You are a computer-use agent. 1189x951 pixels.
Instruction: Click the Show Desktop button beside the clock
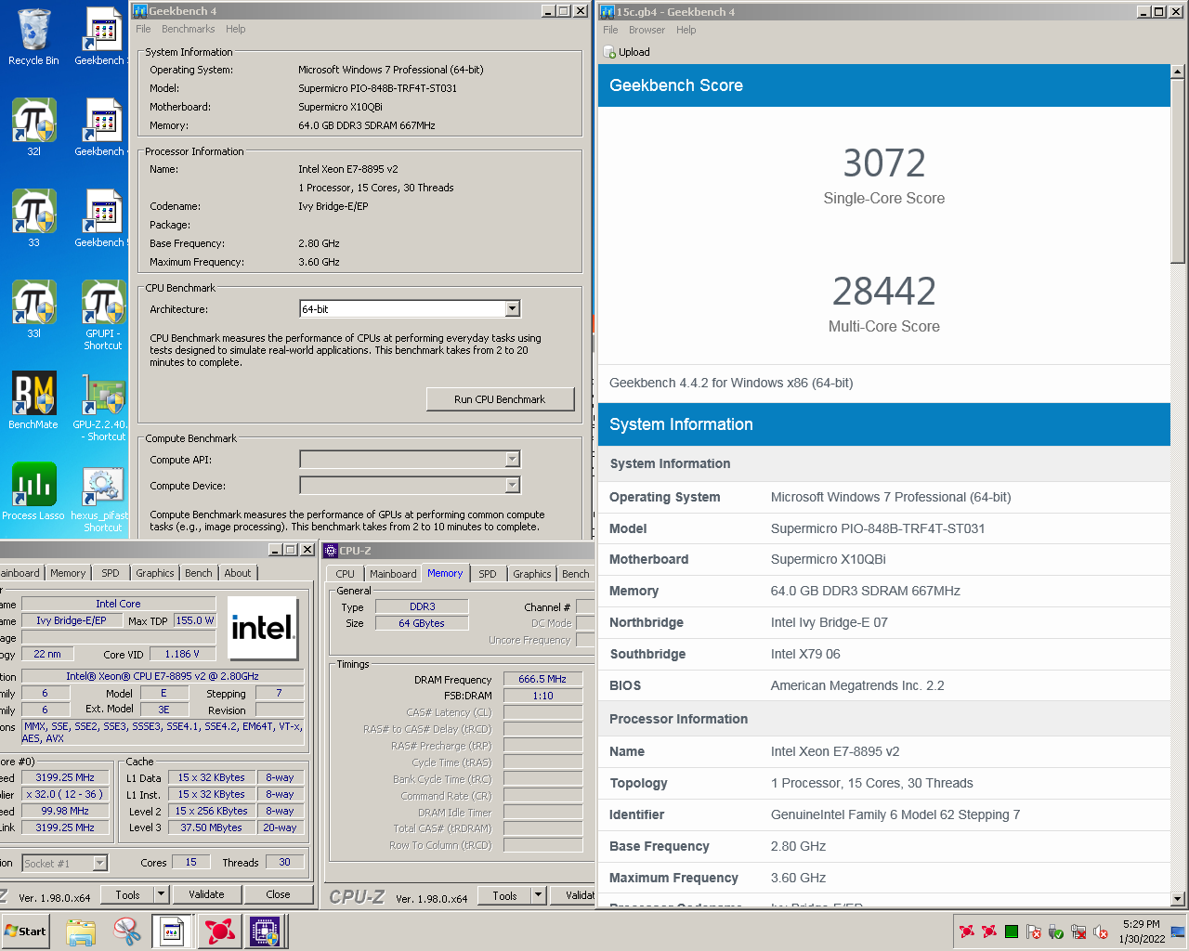pos(1178,931)
